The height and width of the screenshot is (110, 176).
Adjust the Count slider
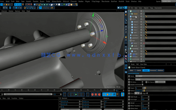tap(160, 88)
